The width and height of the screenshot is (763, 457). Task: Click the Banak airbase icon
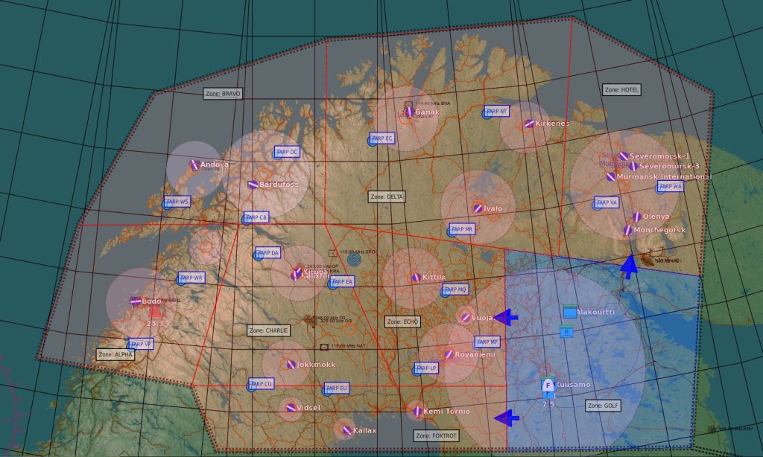point(409,112)
